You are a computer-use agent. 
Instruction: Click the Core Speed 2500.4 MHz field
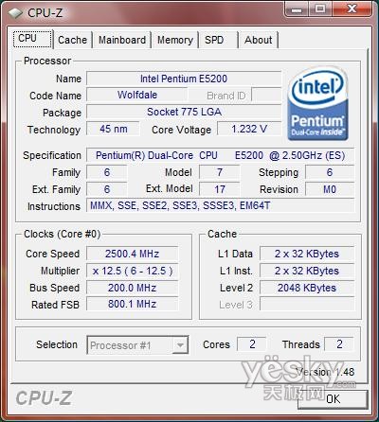pyautogui.click(x=133, y=254)
